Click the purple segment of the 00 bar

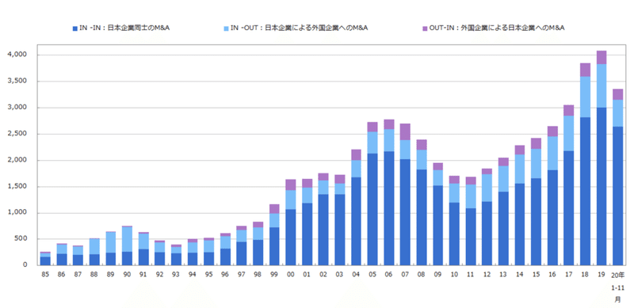[290, 184]
